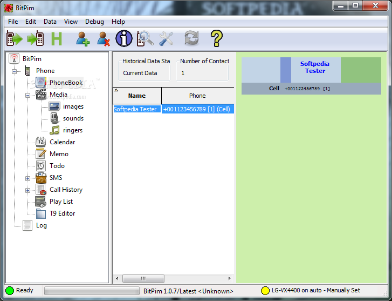Select the +001123456789 [1] (Cell) phone cell
Screen dimensions: 392x301
tap(198, 109)
